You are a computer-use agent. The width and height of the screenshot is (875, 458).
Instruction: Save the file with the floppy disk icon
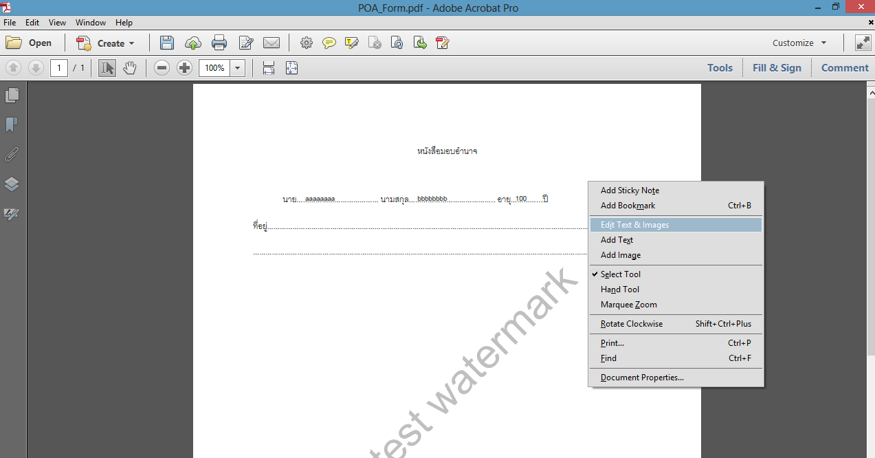[166, 43]
